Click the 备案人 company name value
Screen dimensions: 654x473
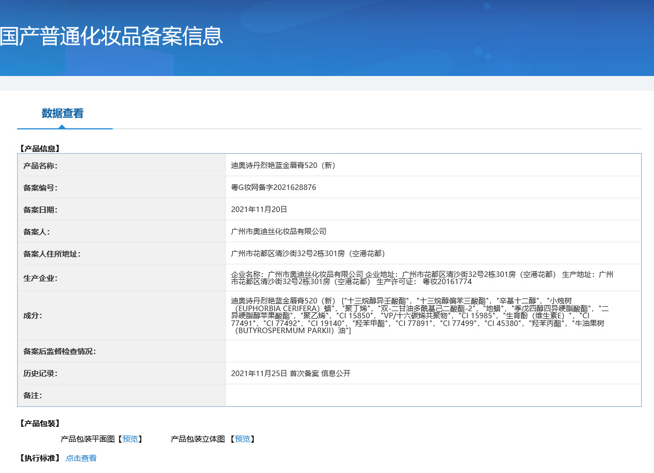click(x=279, y=231)
